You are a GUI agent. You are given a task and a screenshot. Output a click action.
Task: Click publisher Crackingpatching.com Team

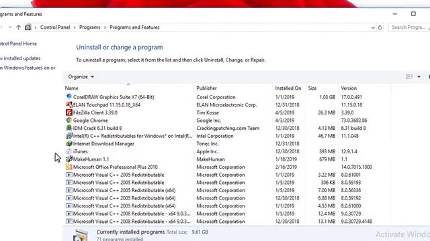click(x=228, y=128)
